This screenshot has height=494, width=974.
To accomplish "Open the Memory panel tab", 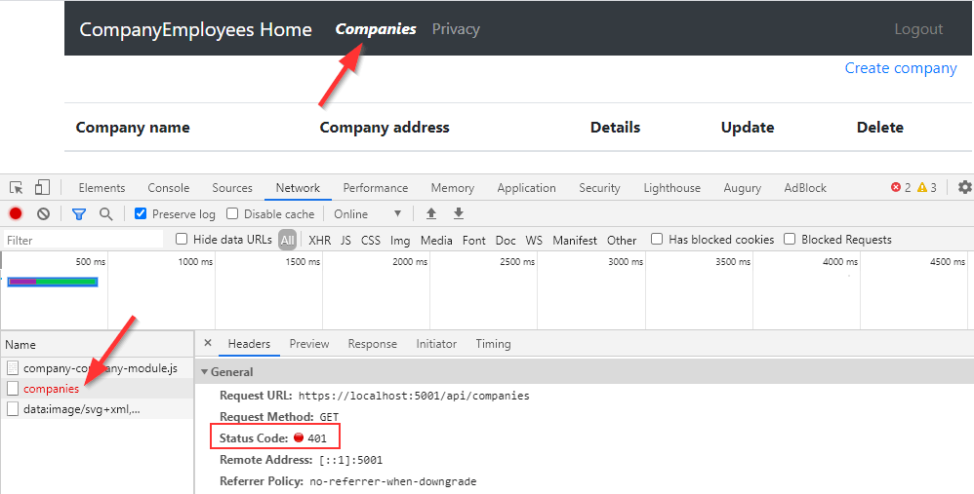I will (453, 188).
